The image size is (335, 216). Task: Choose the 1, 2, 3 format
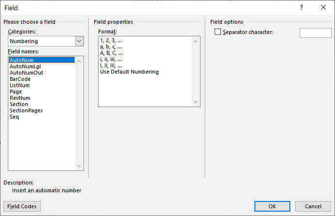(x=111, y=40)
